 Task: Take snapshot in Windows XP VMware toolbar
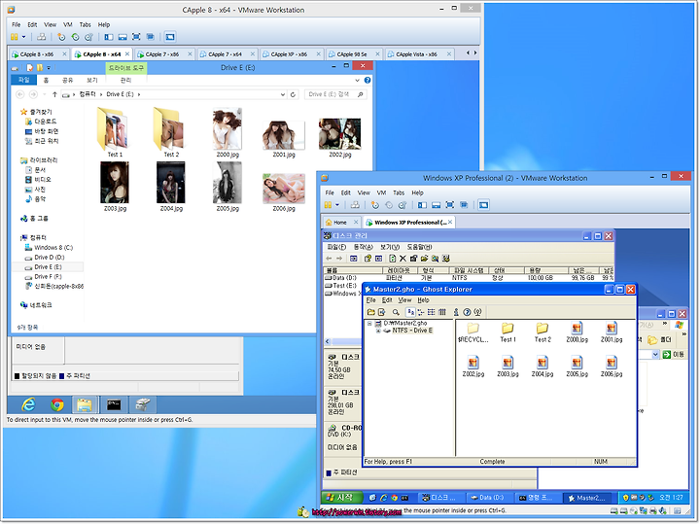375,205
